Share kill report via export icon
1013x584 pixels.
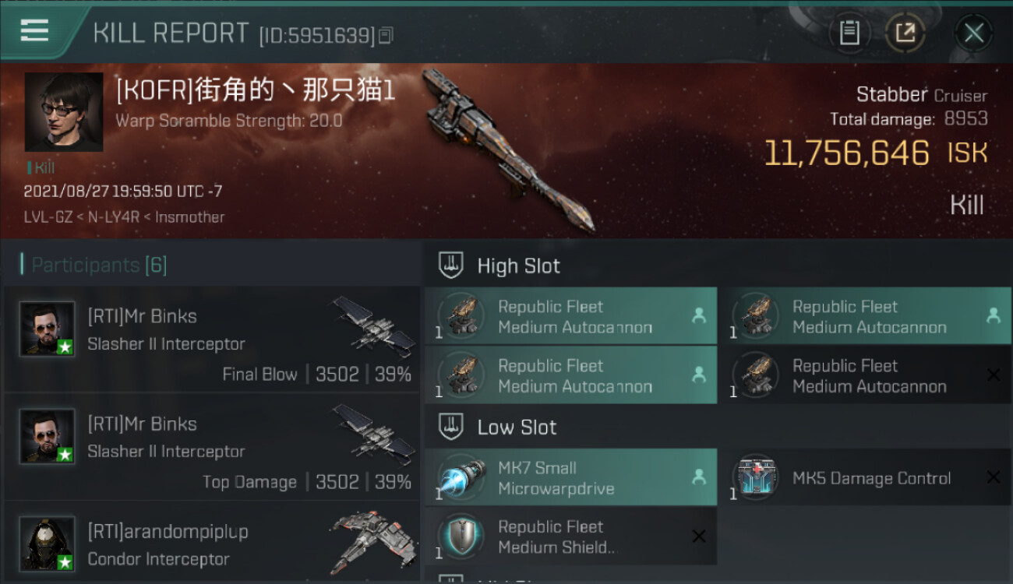[x=905, y=33]
